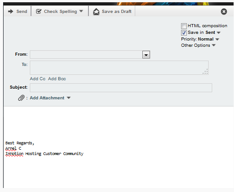Click the Check Spelling checkmark icon

[39, 11]
